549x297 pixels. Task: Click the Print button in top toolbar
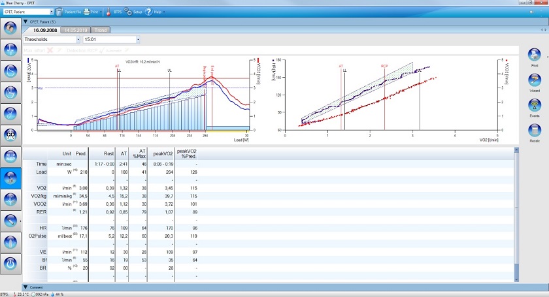click(x=91, y=12)
